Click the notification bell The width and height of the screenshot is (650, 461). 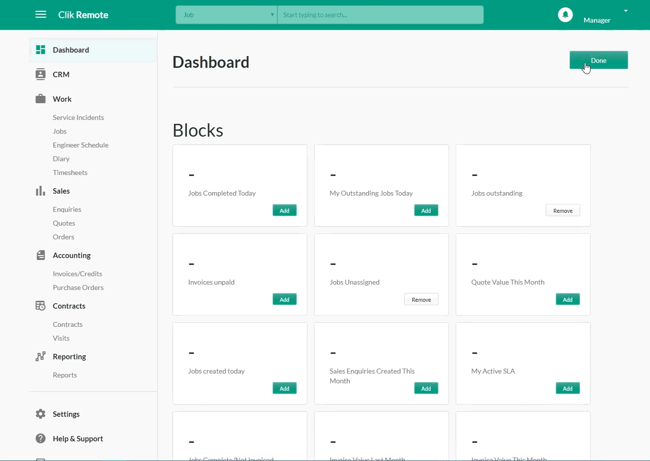[565, 14]
